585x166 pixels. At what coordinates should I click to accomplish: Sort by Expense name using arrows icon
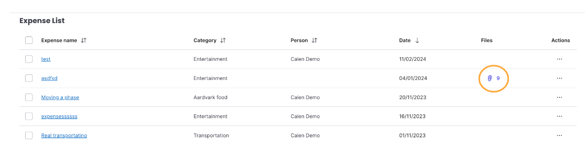pyautogui.click(x=84, y=40)
